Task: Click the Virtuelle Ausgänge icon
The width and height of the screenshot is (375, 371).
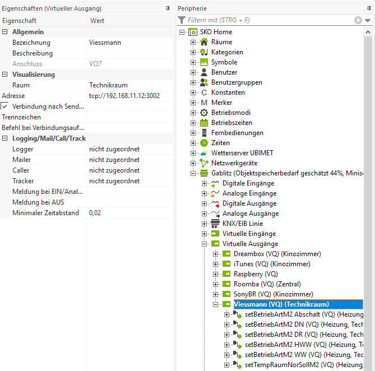Action: point(215,244)
